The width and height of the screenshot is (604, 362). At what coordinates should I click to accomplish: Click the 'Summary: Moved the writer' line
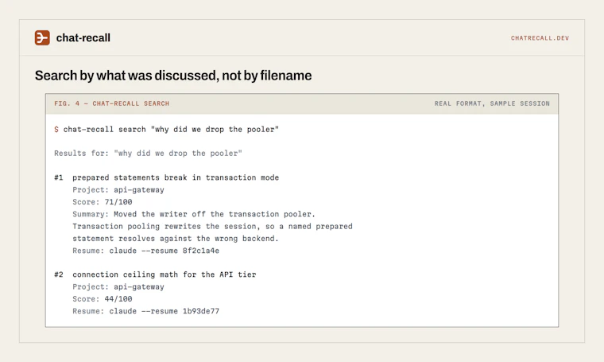(194, 214)
